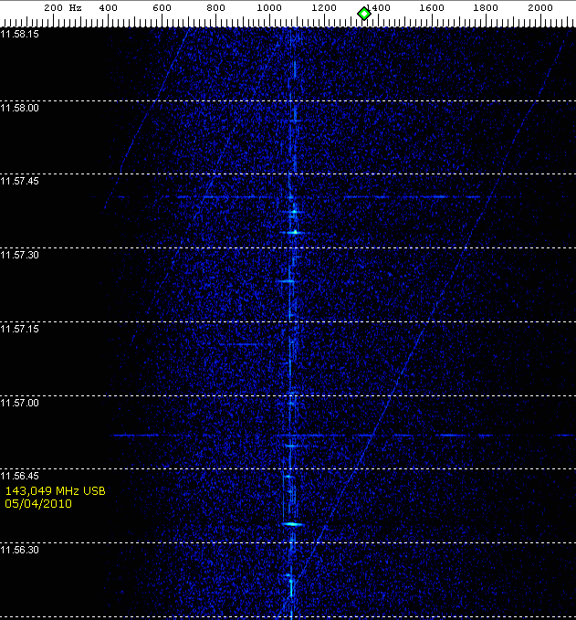This screenshot has height=620, width=576.
Task: Click the yellow 143,049 MHz USB text
Action: pos(56,491)
